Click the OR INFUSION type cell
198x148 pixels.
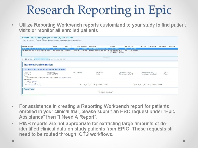coord(134,50)
